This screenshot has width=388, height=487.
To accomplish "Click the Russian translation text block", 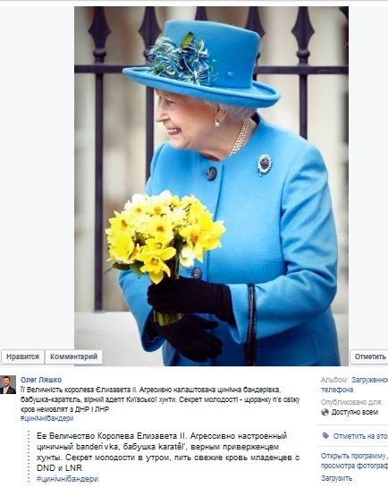I will [x=168, y=451].
